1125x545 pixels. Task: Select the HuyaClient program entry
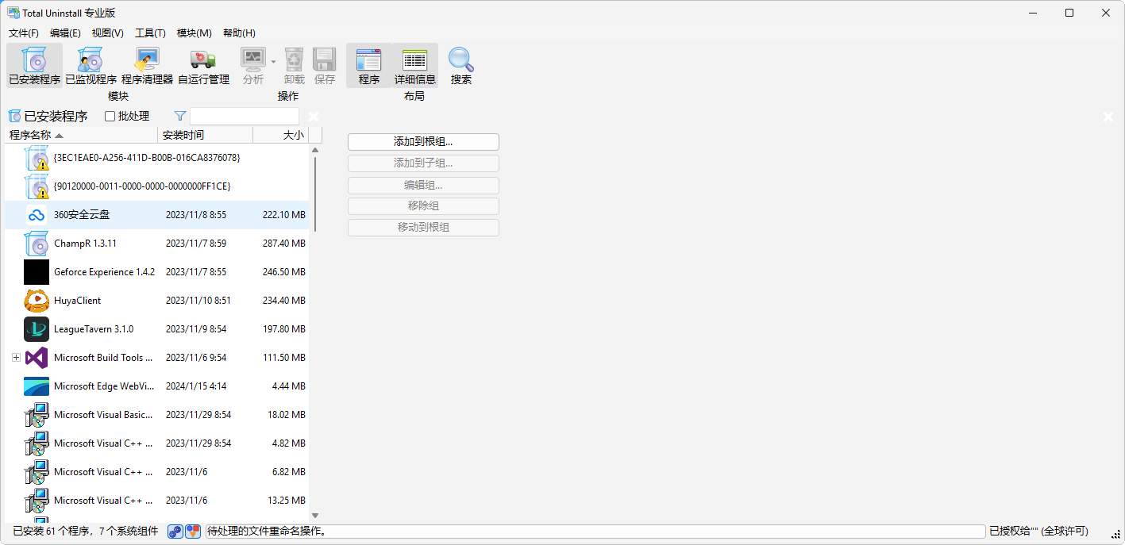click(x=77, y=301)
